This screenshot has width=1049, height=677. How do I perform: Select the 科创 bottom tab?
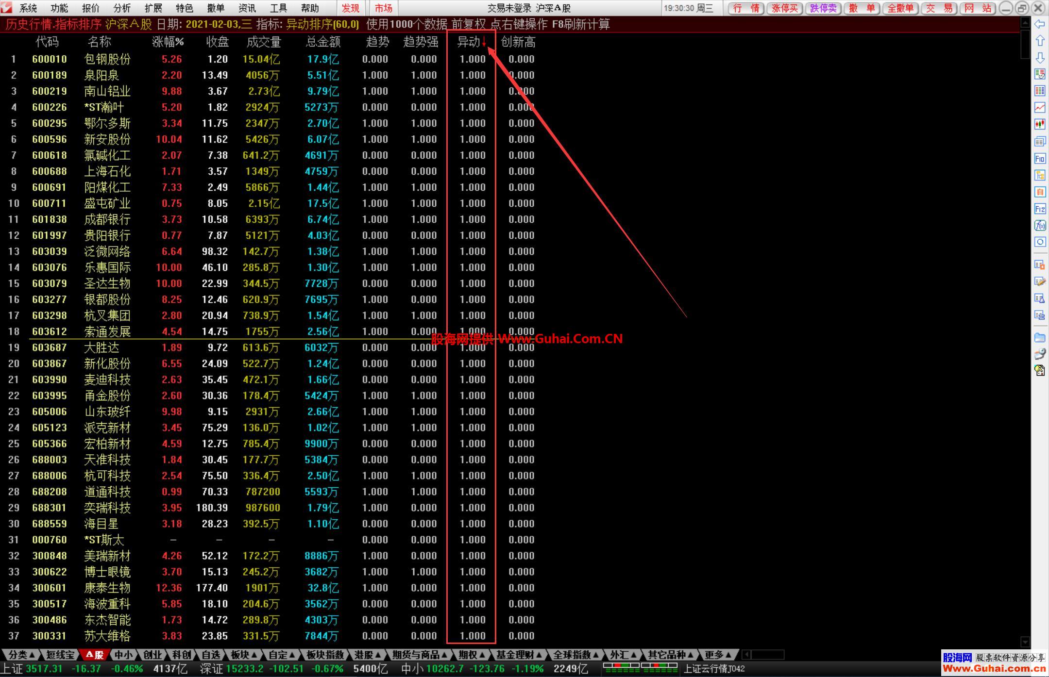pos(181,655)
